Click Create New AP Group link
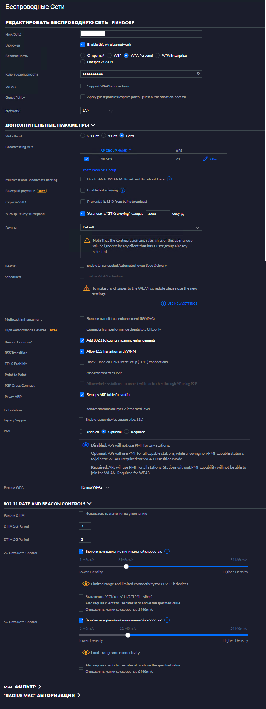The width and height of the screenshot is (266, 709). [98, 170]
